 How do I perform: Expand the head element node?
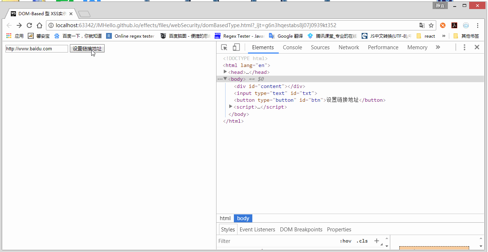[x=226, y=72]
